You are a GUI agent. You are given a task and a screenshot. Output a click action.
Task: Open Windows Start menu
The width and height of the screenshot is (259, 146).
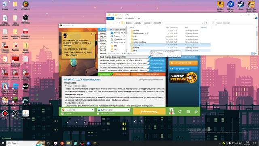pyautogui.click(x=3, y=143)
